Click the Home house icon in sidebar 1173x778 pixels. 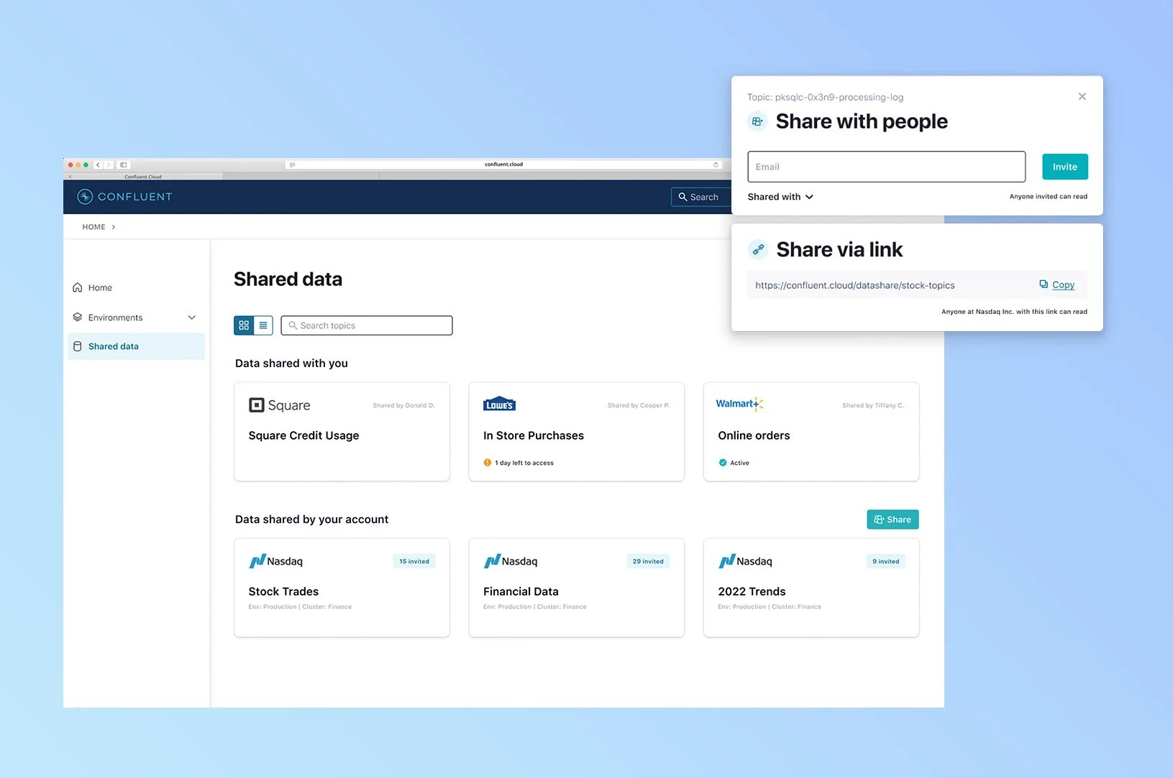(78, 287)
